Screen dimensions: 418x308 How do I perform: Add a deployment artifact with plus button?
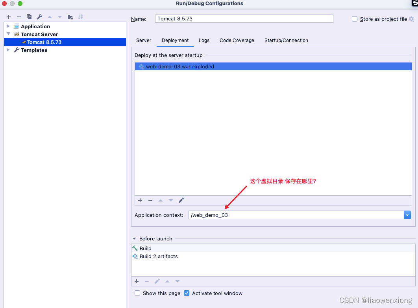140,200
